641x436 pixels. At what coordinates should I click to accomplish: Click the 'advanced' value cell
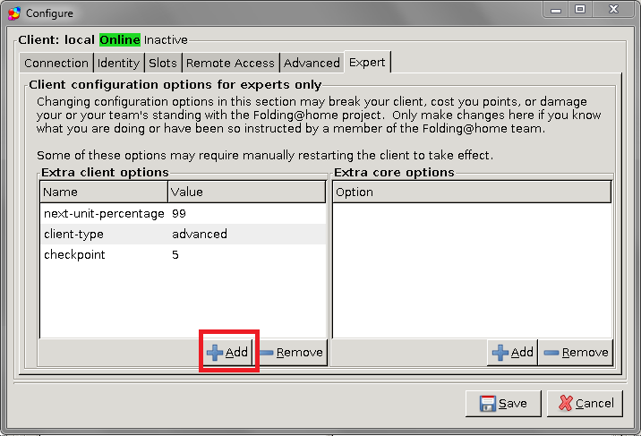200,235
